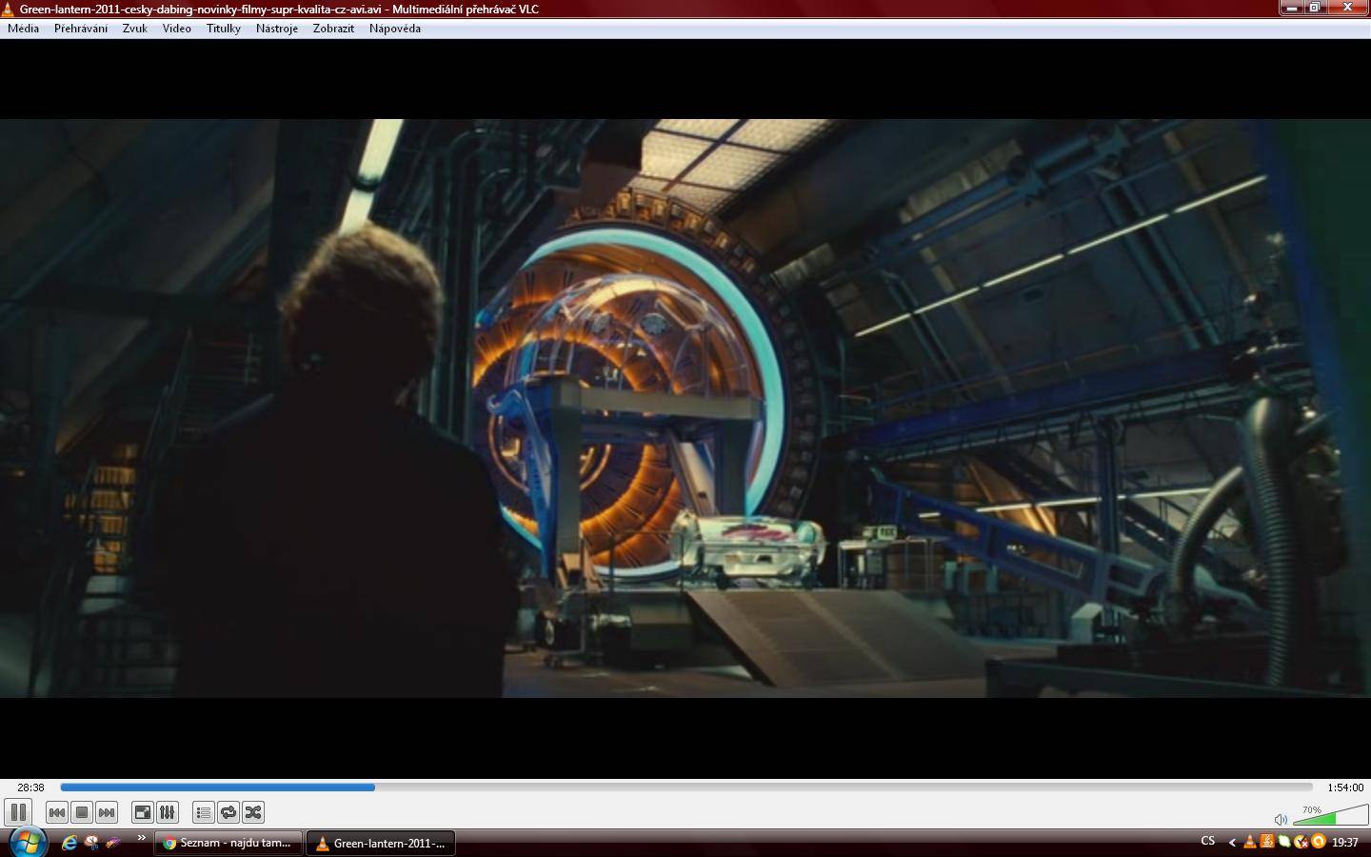1371x857 pixels.
Task: Toggle random shuffle playback
Action: pos(253,812)
